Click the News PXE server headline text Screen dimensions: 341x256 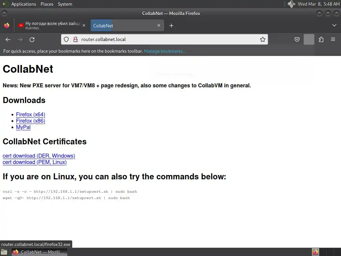click(127, 86)
